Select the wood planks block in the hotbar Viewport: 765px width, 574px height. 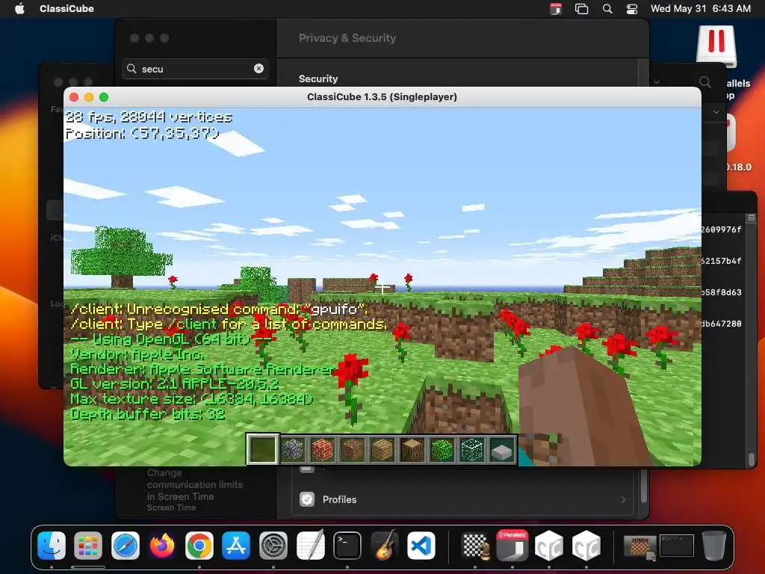click(382, 449)
